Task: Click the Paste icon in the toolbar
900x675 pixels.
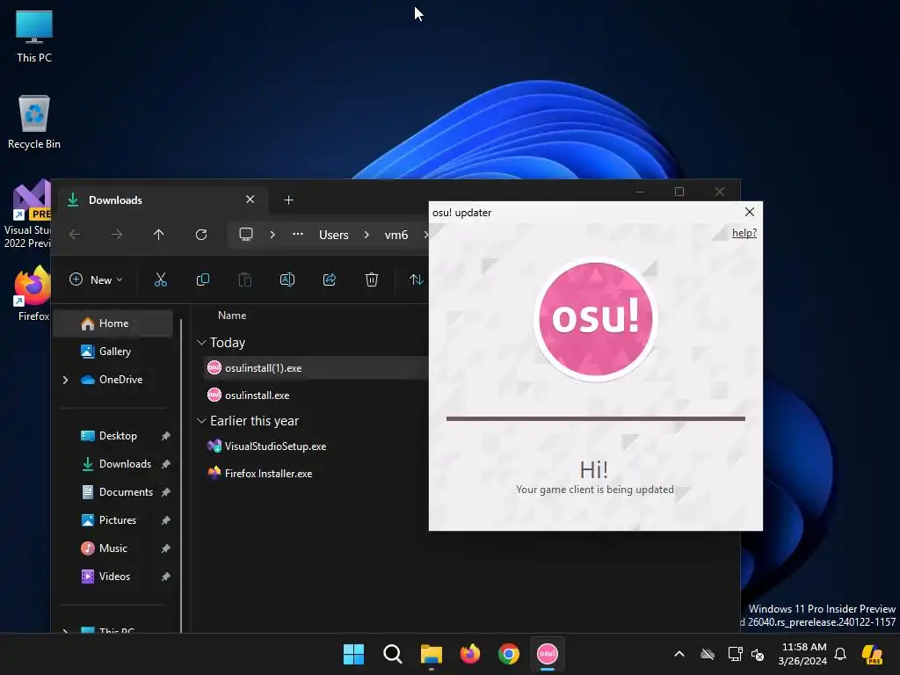Action: coord(245,280)
